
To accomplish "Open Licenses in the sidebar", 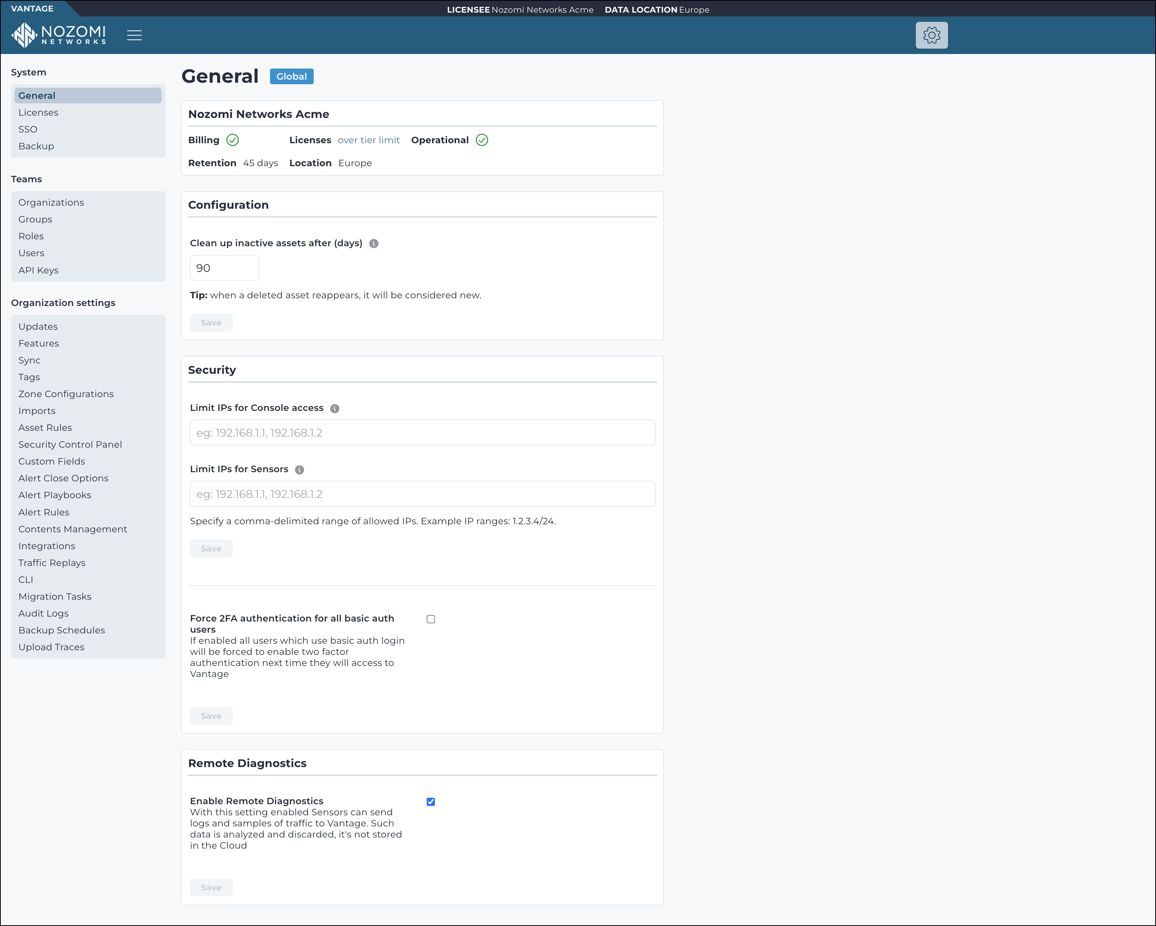I will coord(38,113).
